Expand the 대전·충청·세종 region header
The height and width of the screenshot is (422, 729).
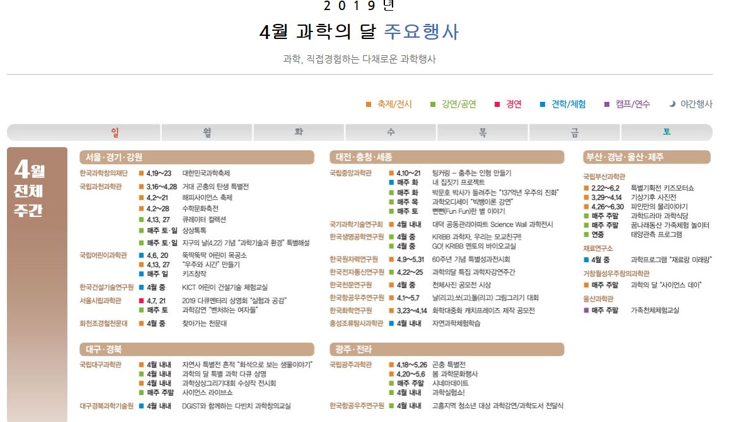pos(446,157)
